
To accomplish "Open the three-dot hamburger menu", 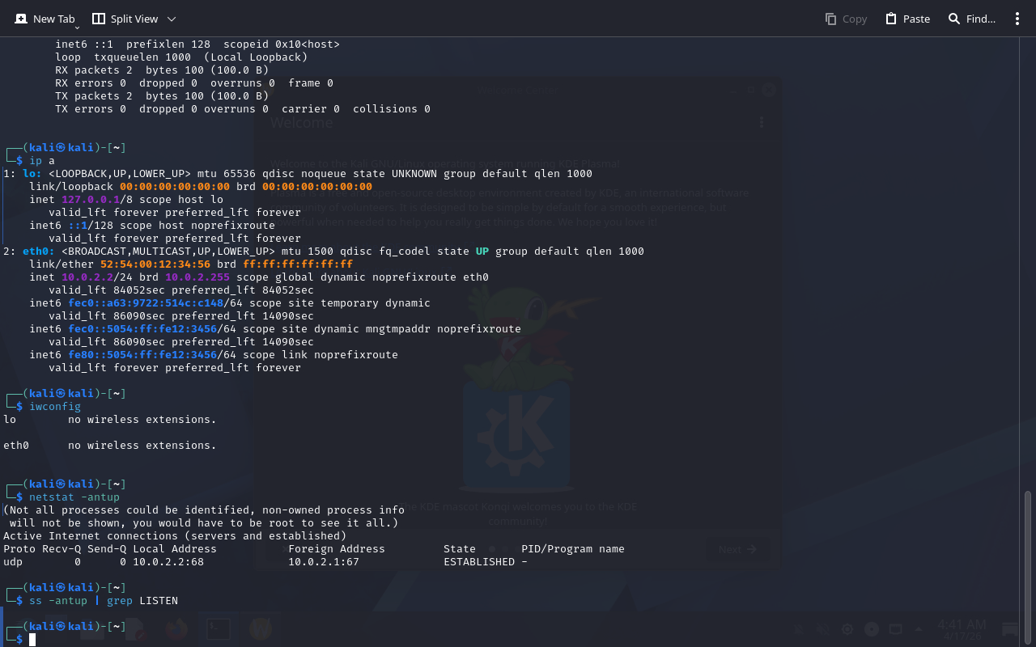I will 1017,19.
